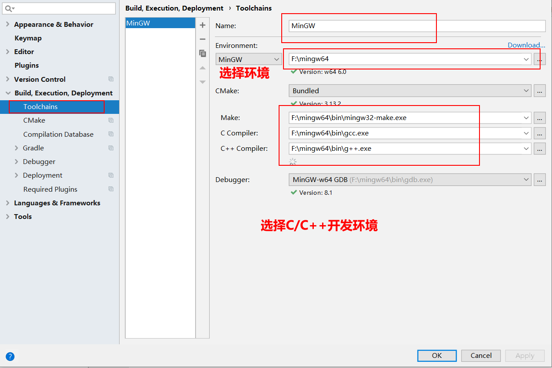Click per-project icon beside Required Plugins

(x=111, y=189)
